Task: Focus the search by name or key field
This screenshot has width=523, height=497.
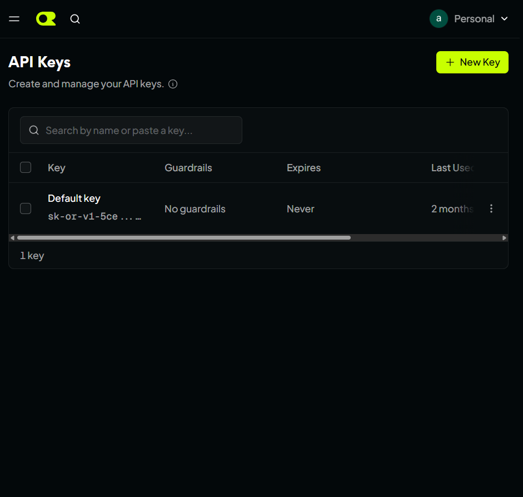Action: pyautogui.click(x=131, y=130)
